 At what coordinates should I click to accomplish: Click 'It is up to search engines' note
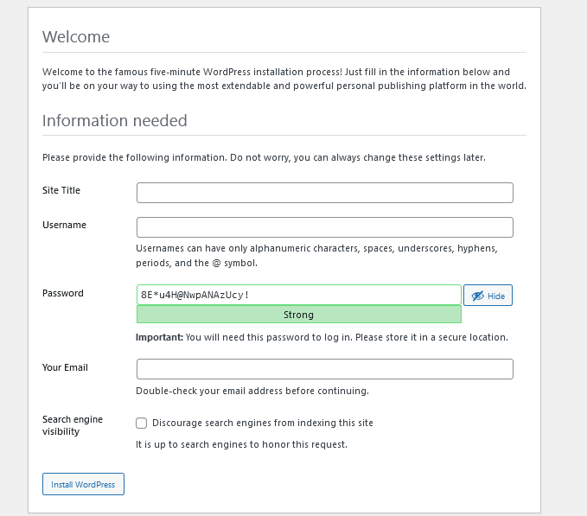[x=241, y=444]
